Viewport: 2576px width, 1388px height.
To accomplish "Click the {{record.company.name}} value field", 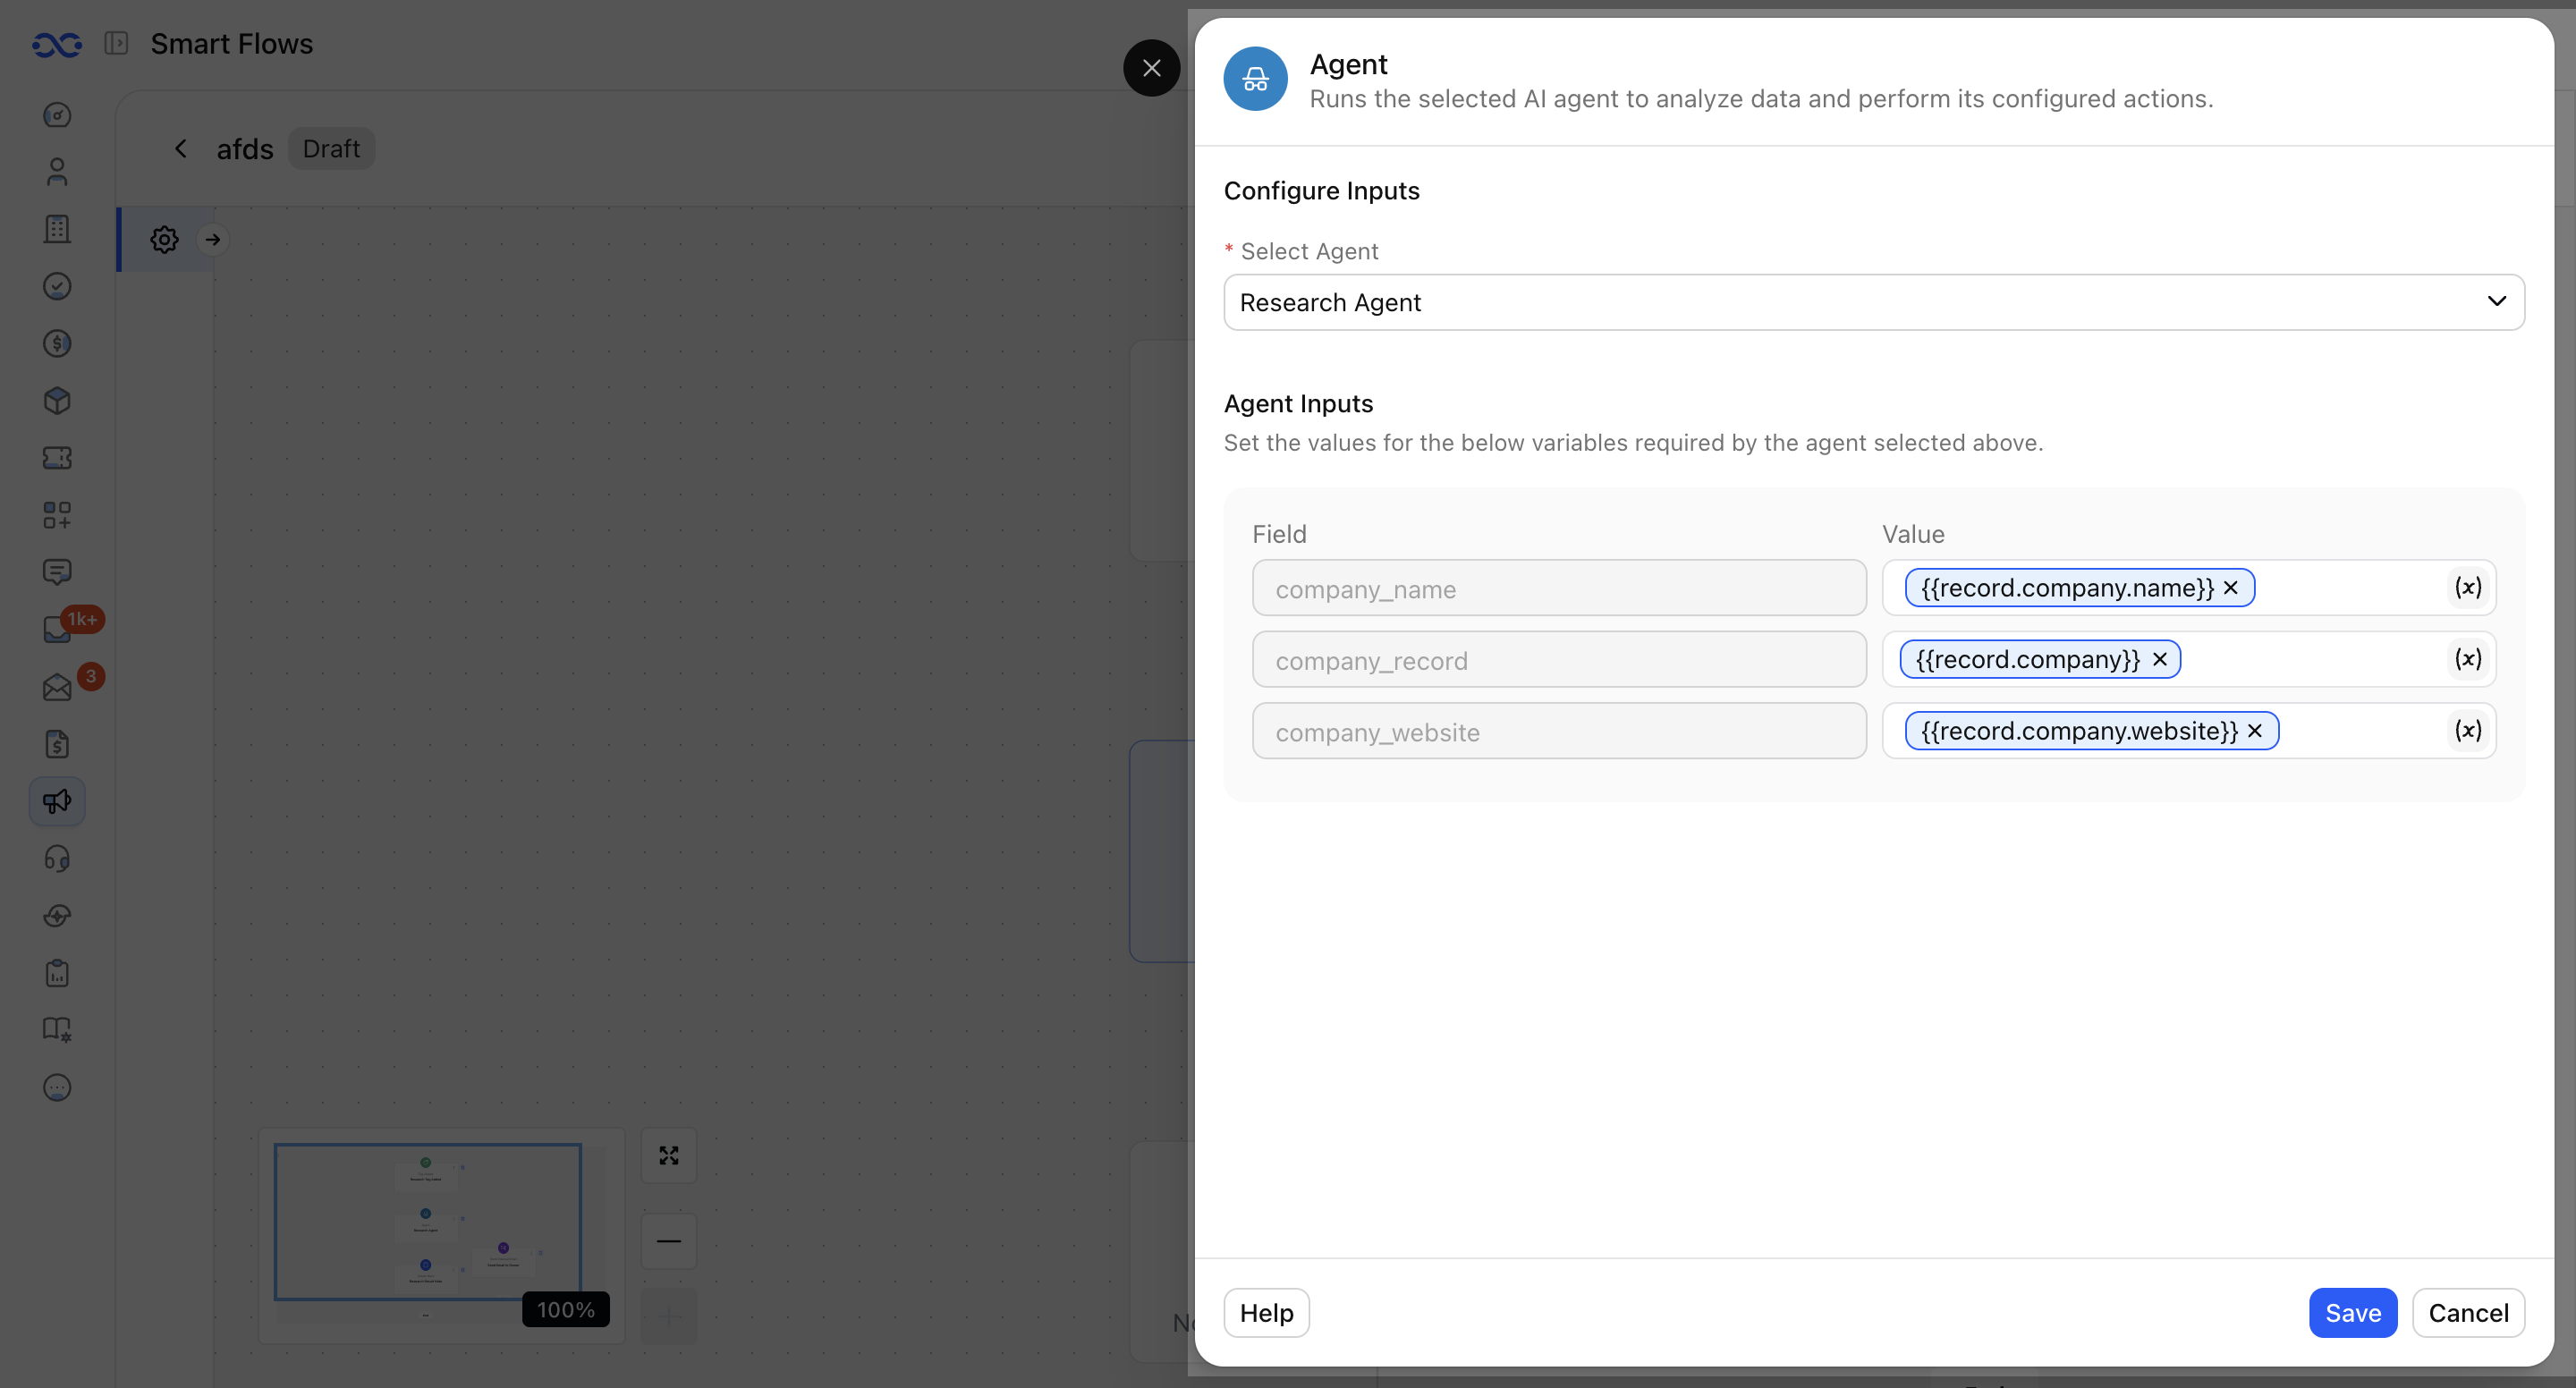I will click(x=2188, y=588).
